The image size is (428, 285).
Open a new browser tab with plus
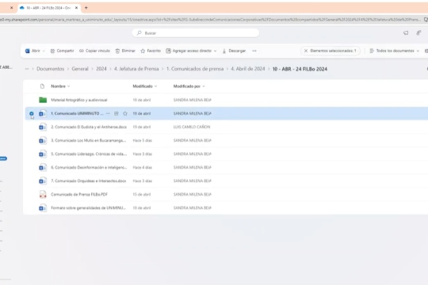[x=86, y=8]
